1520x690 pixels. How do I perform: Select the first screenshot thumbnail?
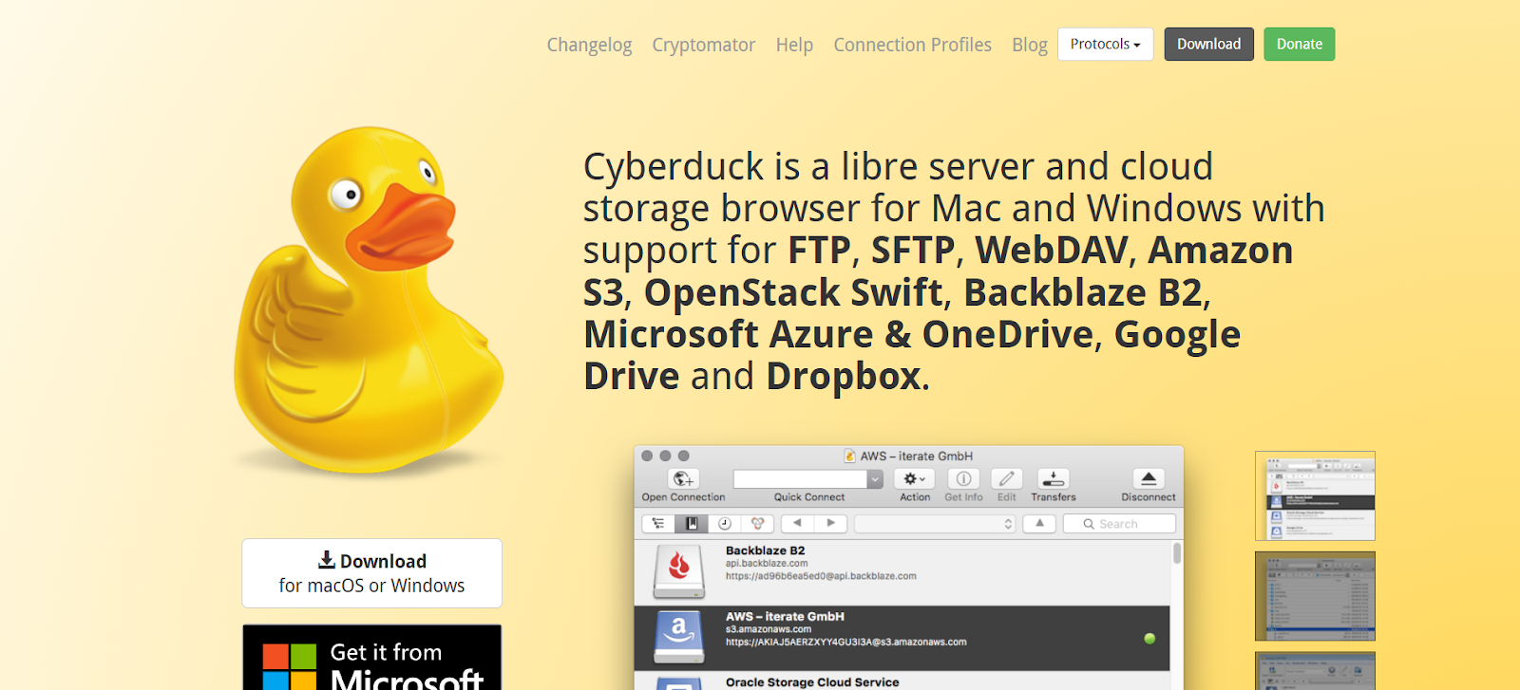[x=1315, y=495]
